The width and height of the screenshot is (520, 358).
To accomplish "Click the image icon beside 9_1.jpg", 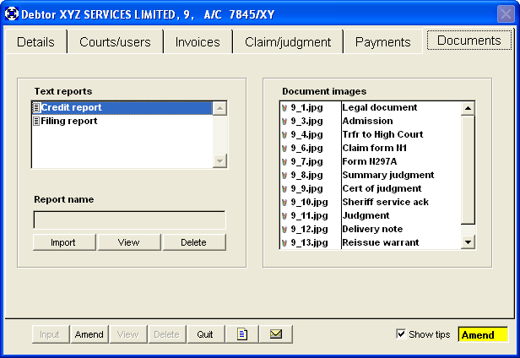I will coord(284,108).
